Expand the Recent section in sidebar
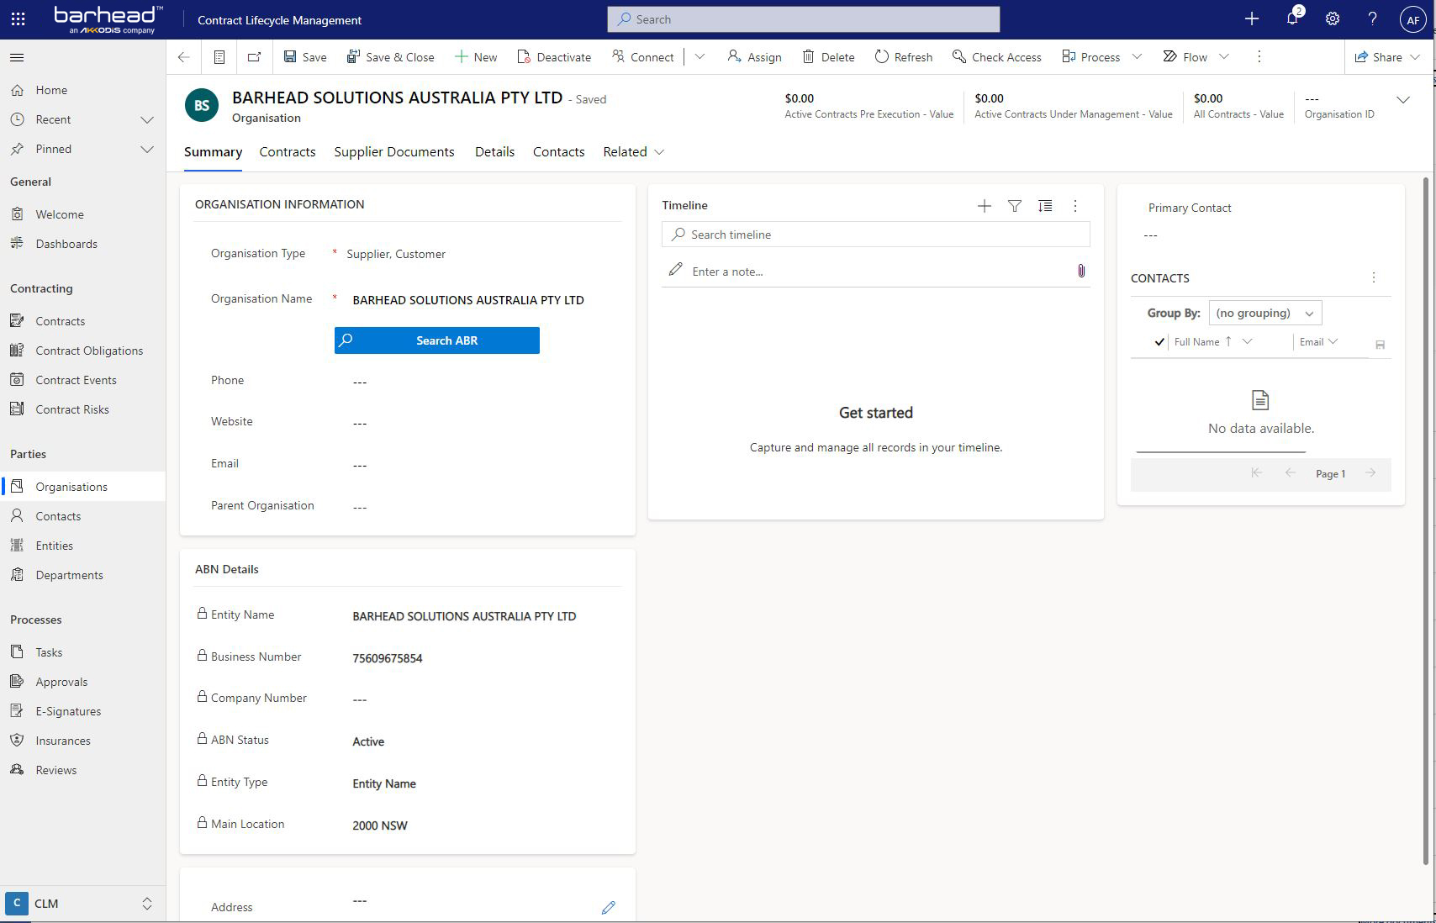The width and height of the screenshot is (1436, 923). pos(146,119)
